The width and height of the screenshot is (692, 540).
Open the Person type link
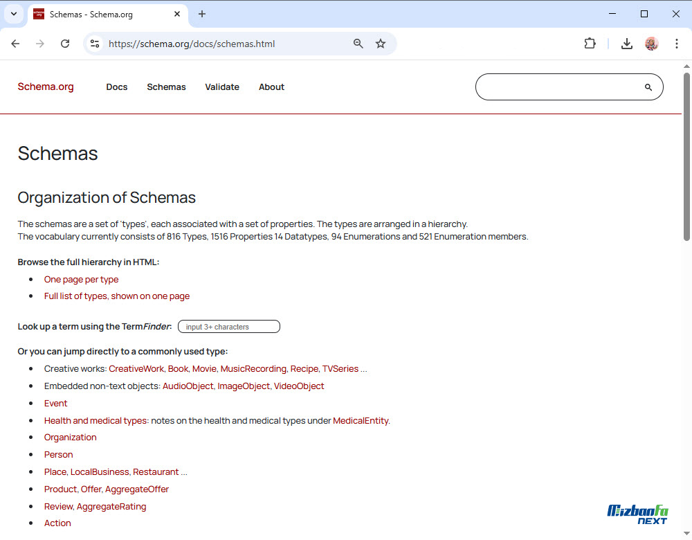tap(59, 454)
